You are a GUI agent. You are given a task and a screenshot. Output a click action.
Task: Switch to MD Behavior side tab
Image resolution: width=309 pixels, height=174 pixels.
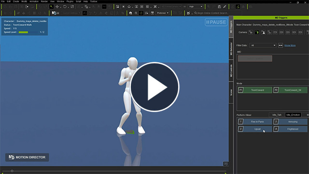click(x=231, y=48)
